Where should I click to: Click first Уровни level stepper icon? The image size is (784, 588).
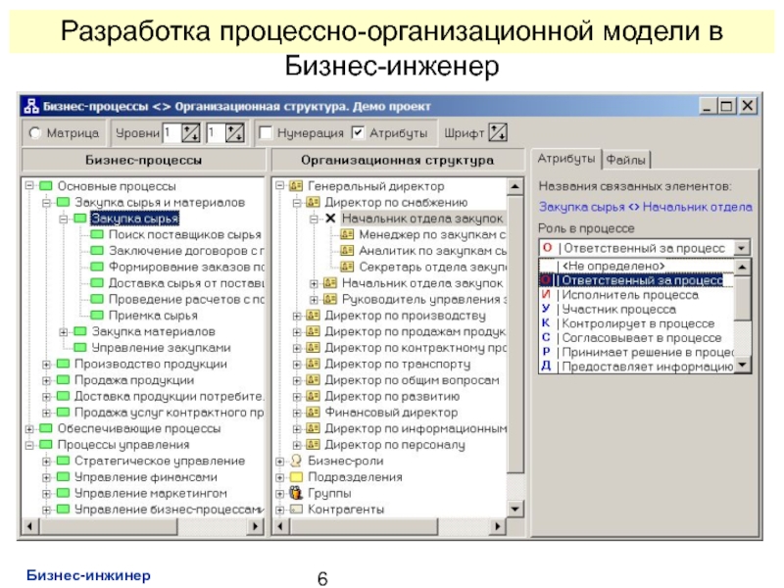(x=190, y=133)
